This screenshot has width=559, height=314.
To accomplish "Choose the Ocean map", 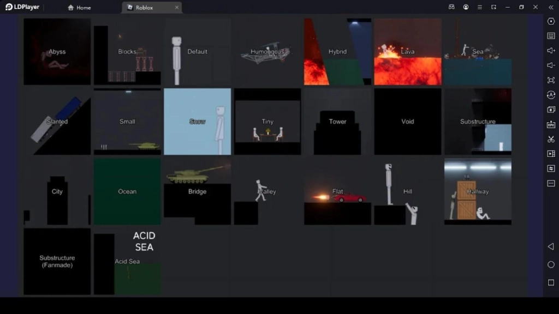I will (127, 191).
